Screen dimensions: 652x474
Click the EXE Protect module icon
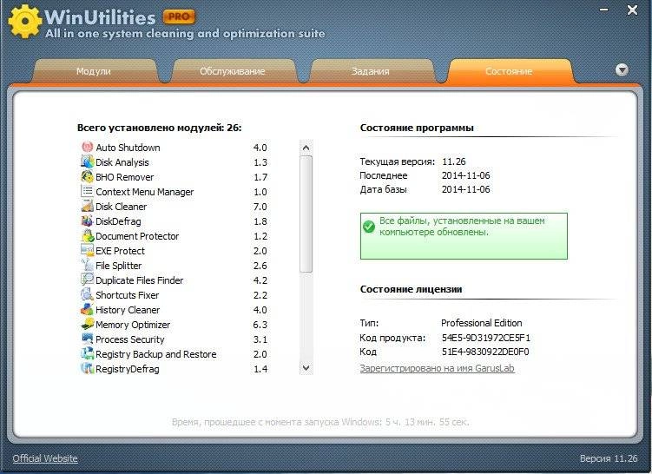tap(87, 250)
